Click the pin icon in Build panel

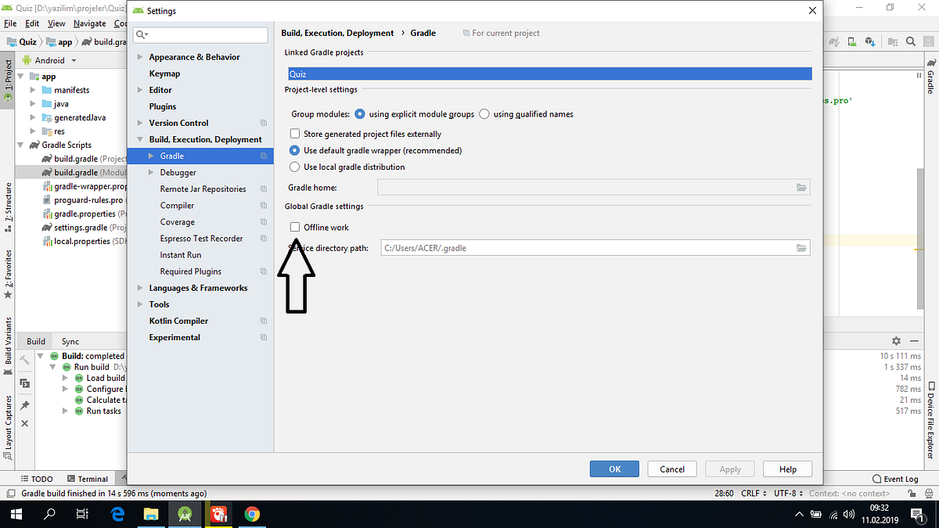point(24,403)
